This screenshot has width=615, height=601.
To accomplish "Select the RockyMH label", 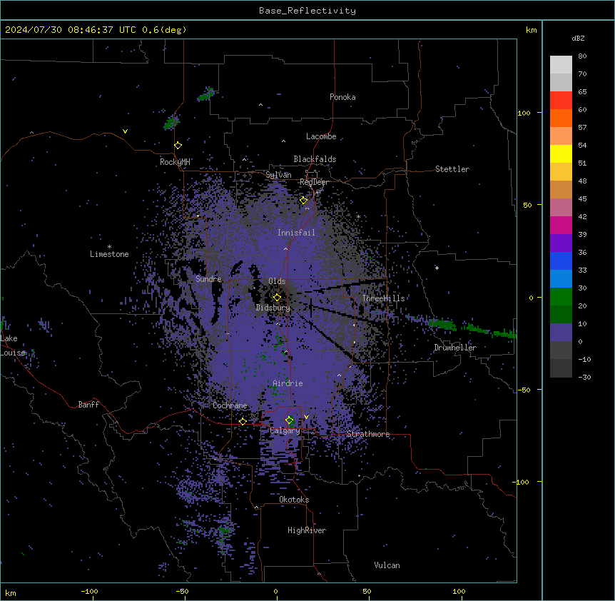I will tap(175, 162).
